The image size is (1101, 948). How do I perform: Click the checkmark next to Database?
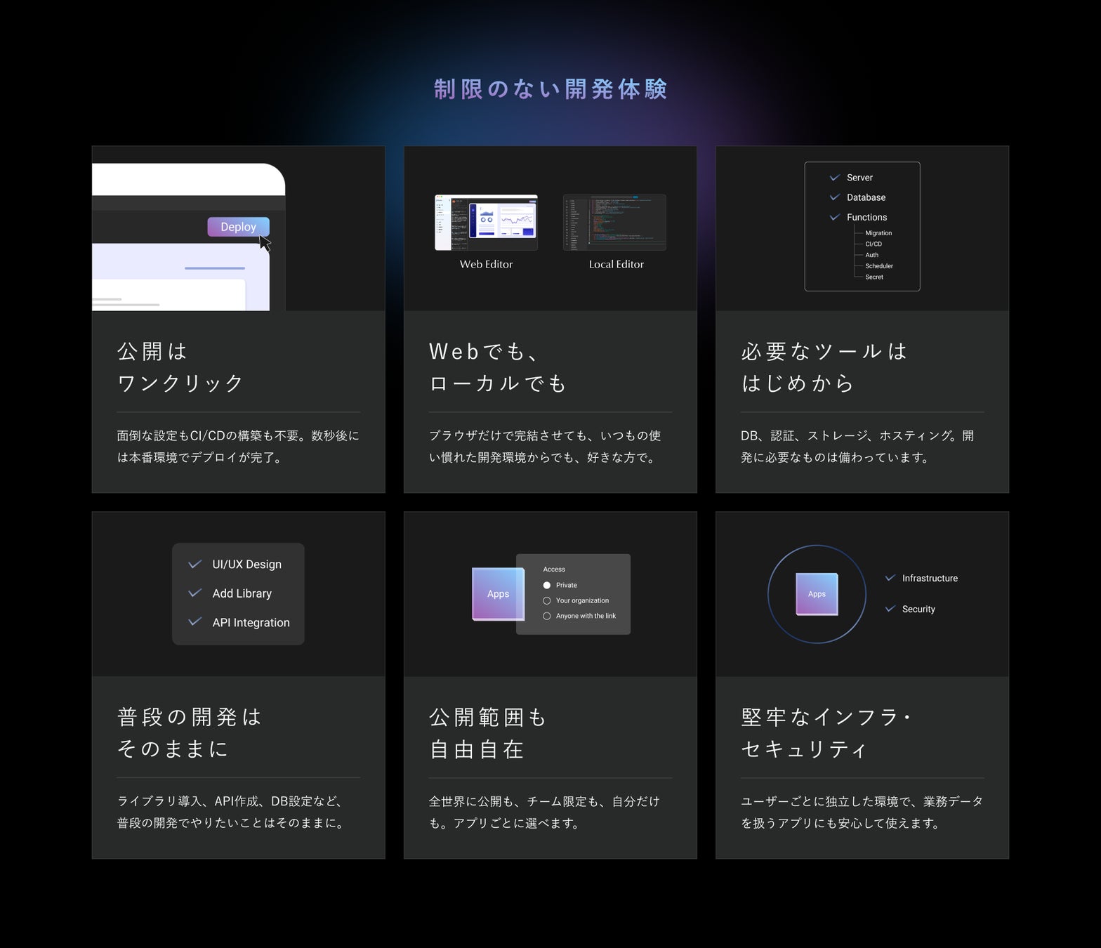point(835,197)
